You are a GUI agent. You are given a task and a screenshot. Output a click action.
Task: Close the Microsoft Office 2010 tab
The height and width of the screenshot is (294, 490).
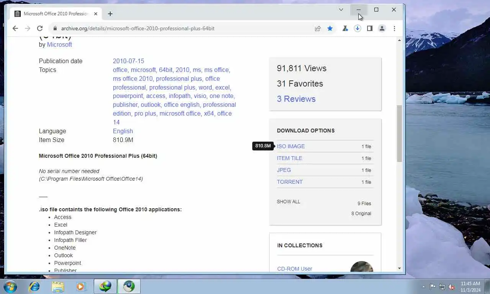pos(96,14)
